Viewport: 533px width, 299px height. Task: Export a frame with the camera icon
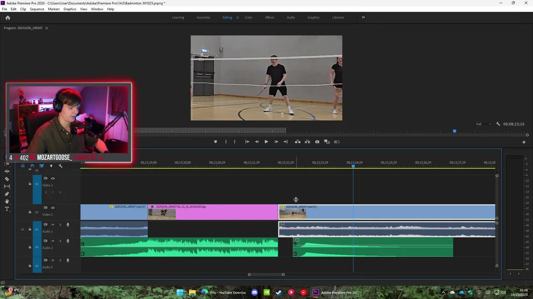317,142
